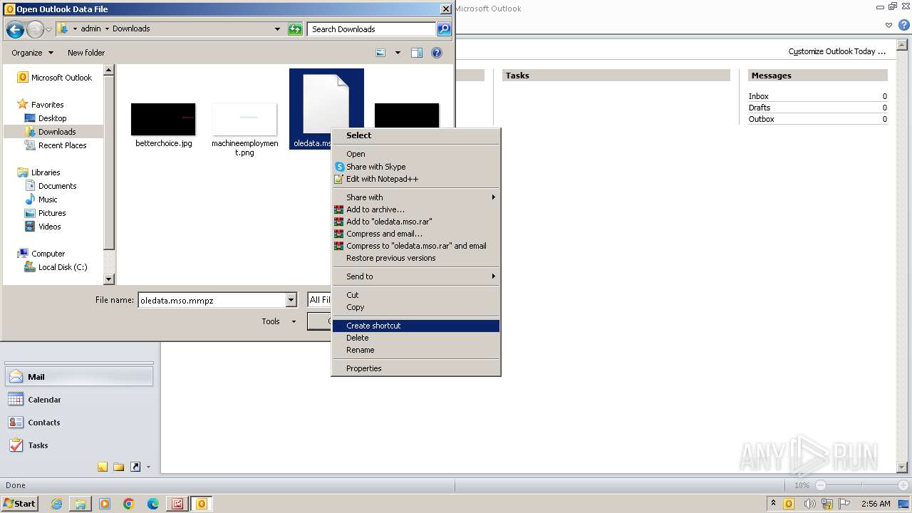The height and width of the screenshot is (513, 912).
Task: Click the refresh icon beside the address bar
Action: [x=295, y=29]
